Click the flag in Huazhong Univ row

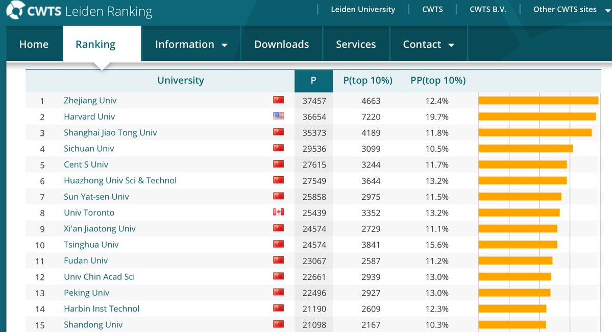coord(278,180)
